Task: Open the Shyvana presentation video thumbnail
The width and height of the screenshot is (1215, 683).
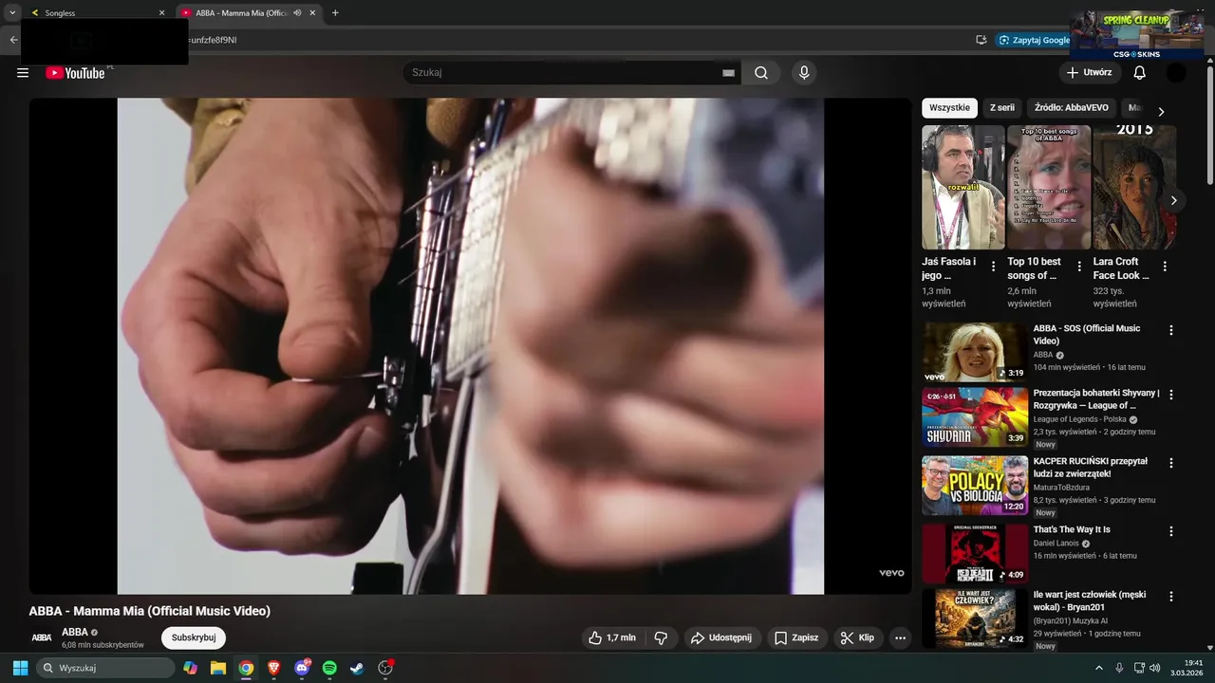Action: point(975,416)
